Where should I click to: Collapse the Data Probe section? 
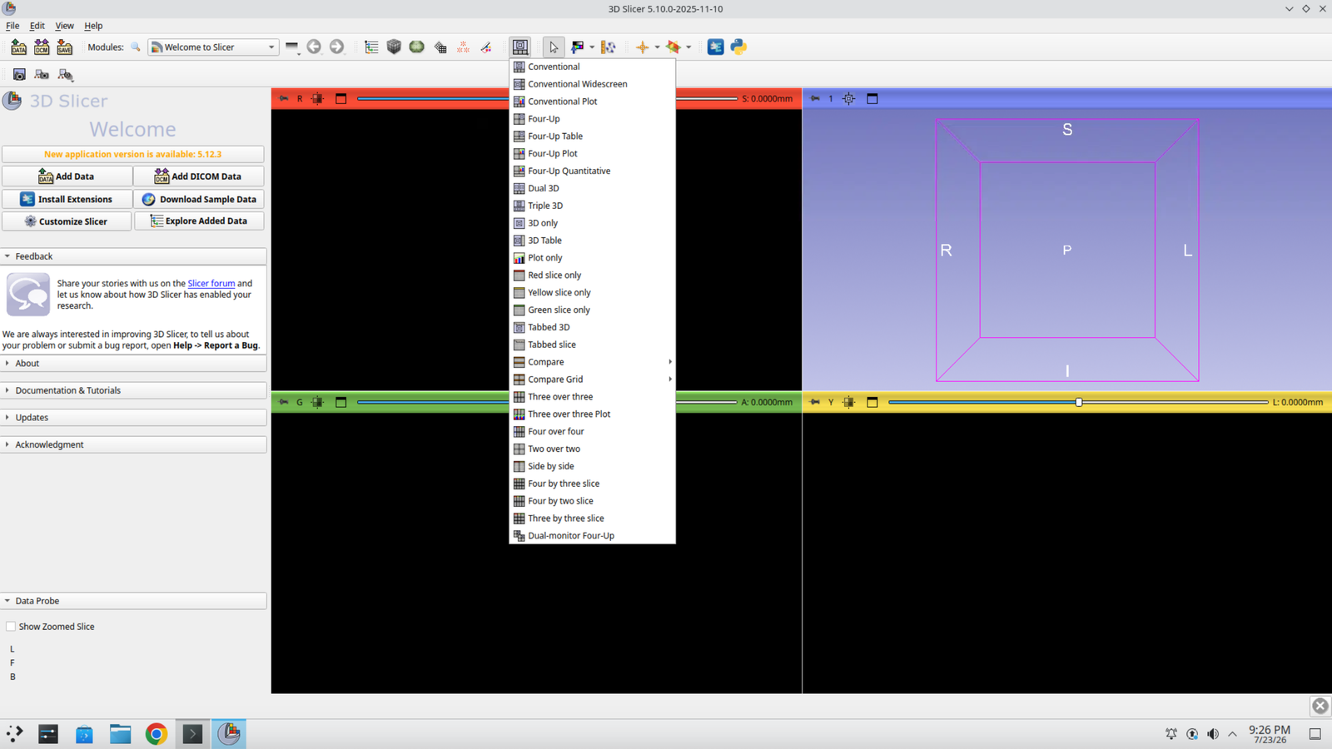[x=133, y=601]
